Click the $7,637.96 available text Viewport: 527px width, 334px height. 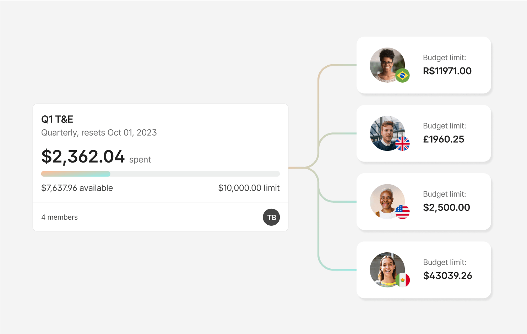coord(77,188)
